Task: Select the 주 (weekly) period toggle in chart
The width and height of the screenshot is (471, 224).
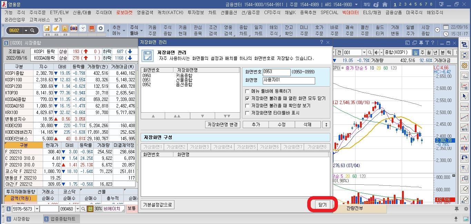Action: pos(422,52)
